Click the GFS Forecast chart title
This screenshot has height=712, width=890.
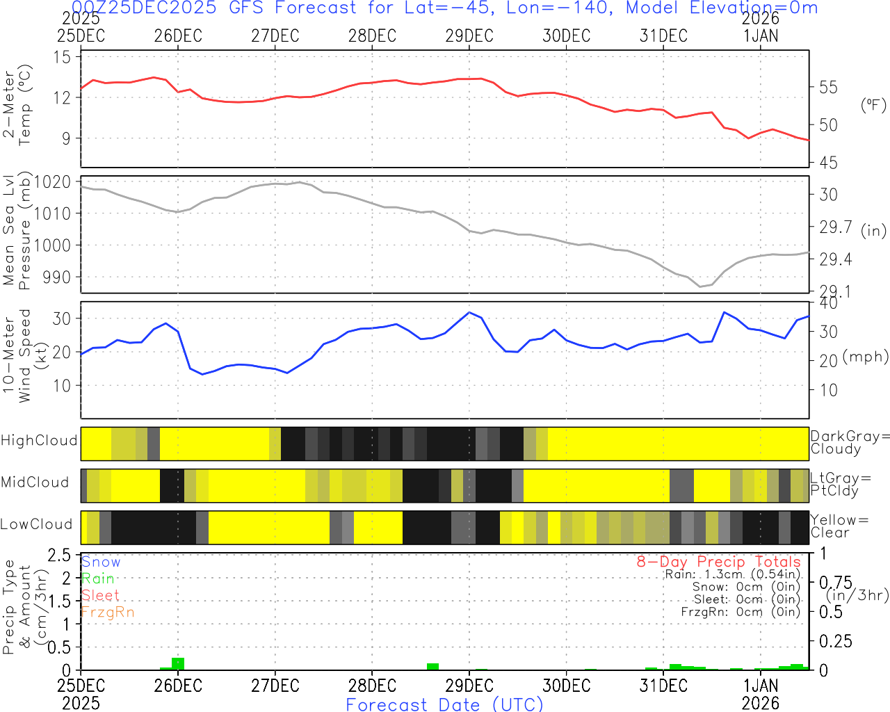click(445, 8)
